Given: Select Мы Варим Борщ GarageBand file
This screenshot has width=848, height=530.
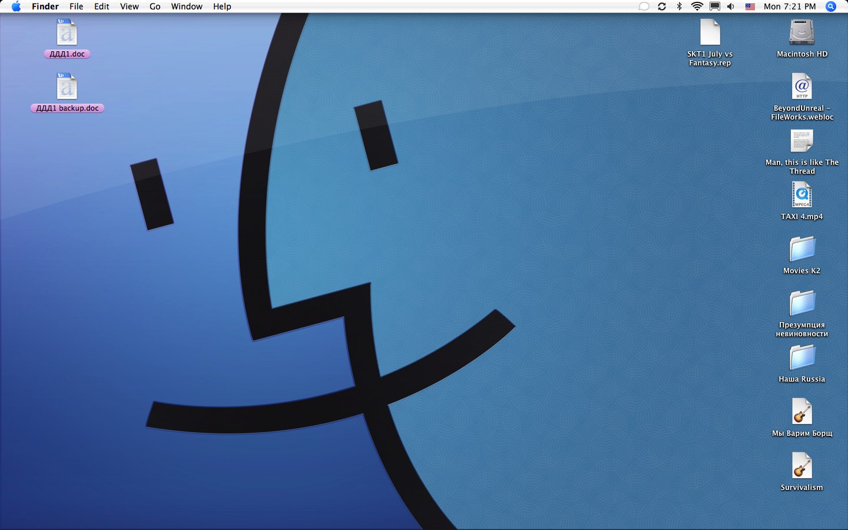Looking at the screenshot, I should tap(802, 412).
